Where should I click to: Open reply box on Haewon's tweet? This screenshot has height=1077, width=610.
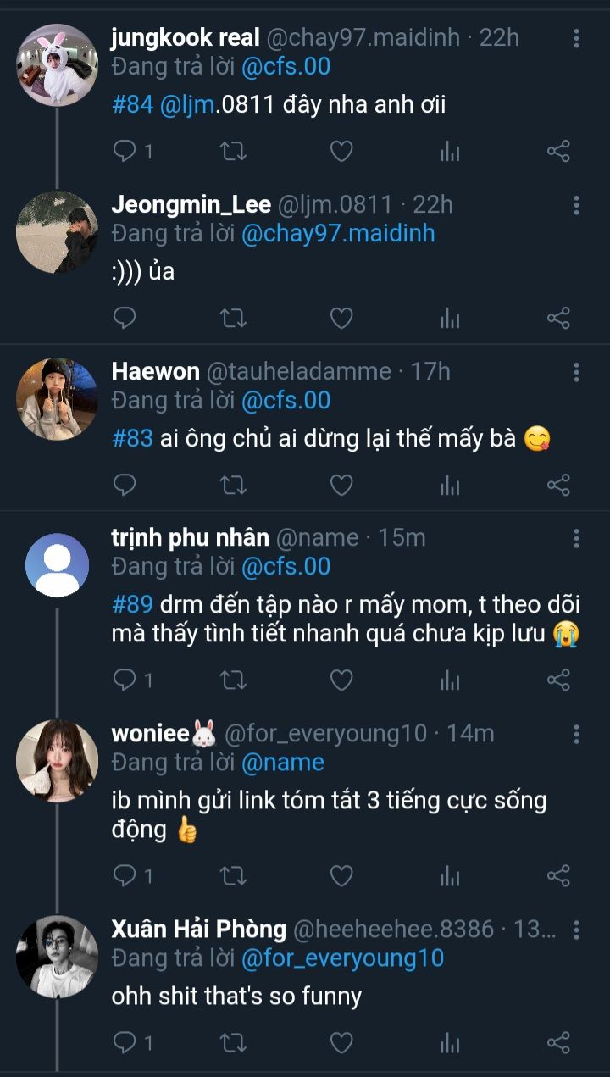pyautogui.click(x=125, y=485)
